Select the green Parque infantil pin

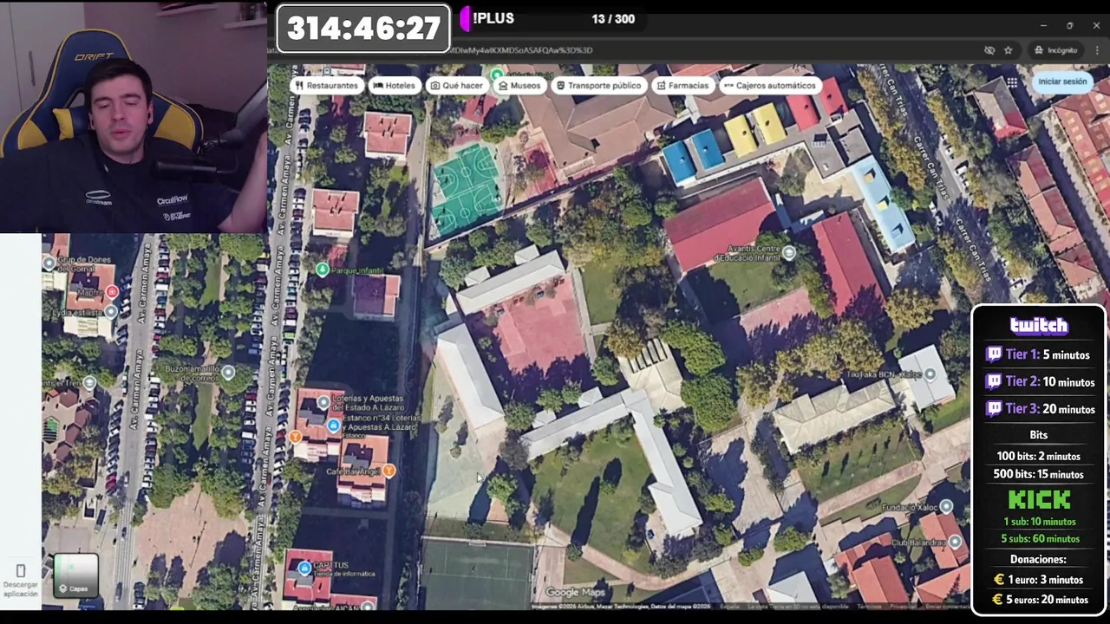pos(323,270)
